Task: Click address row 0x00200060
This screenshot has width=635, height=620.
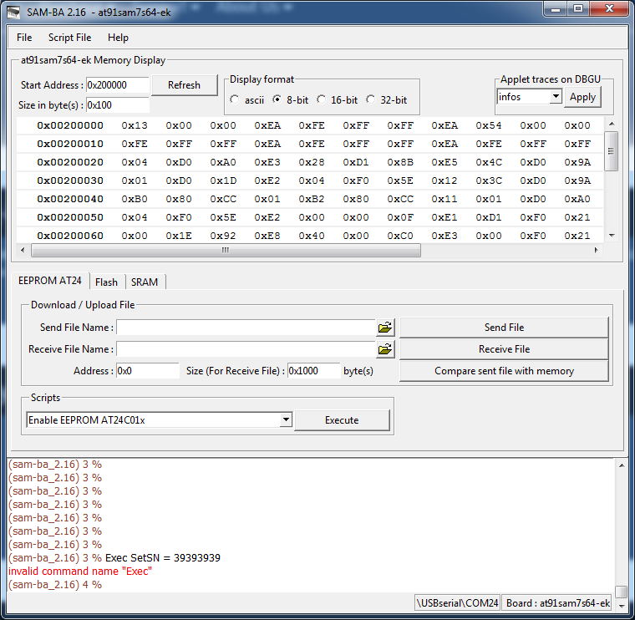Action: coord(70,236)
